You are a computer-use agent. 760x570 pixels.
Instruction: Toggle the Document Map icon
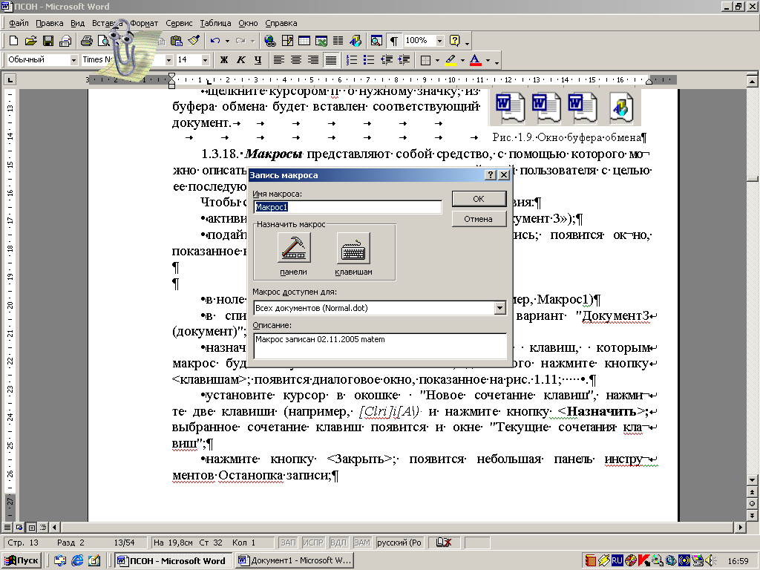pyautogui.click(x=376, y=42)
